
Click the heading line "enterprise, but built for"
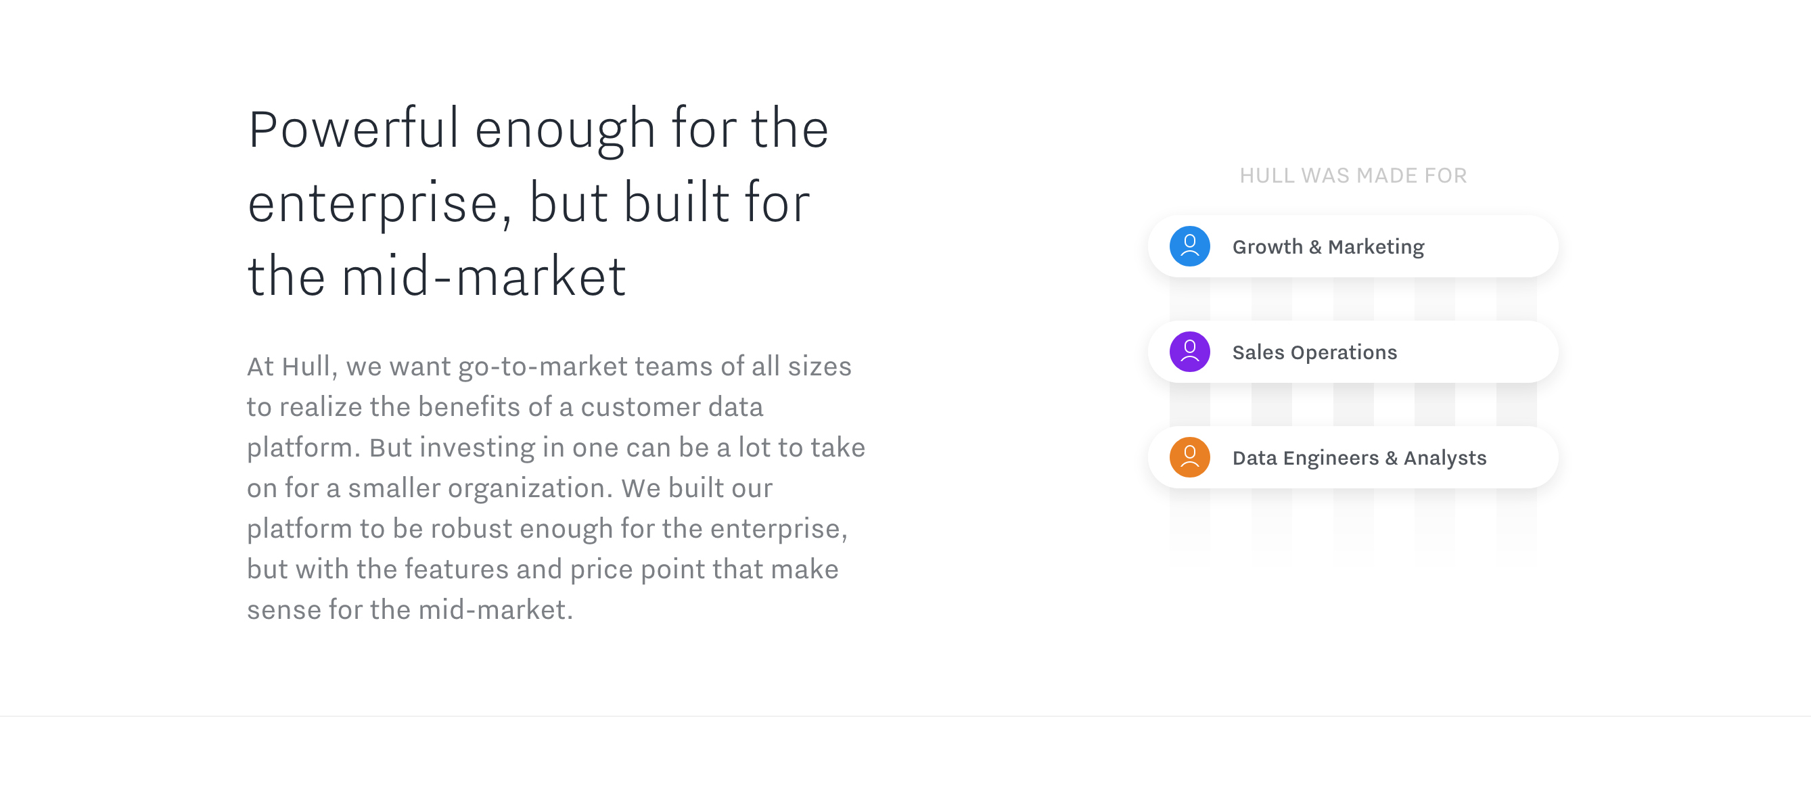528,204
